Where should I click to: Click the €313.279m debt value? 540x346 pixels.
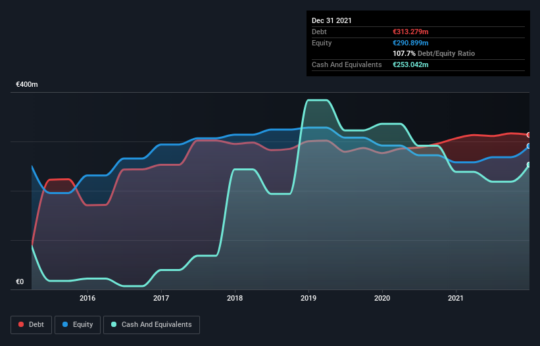click(x=410, y=32)
